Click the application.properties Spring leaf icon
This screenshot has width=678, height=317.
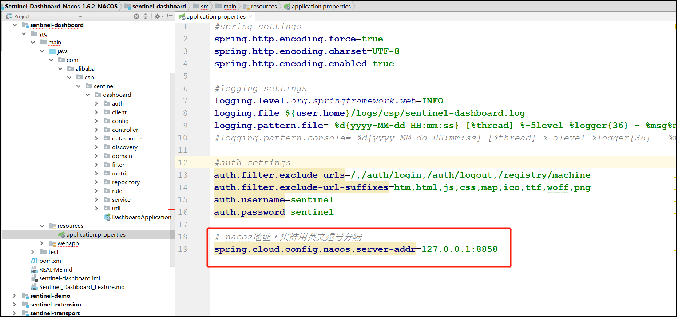pos(62,235)
